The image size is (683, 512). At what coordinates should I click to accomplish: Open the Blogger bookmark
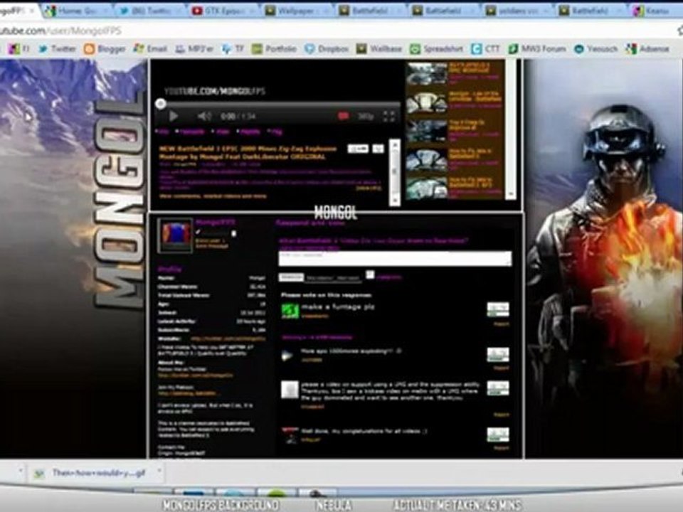coord(105,49)
